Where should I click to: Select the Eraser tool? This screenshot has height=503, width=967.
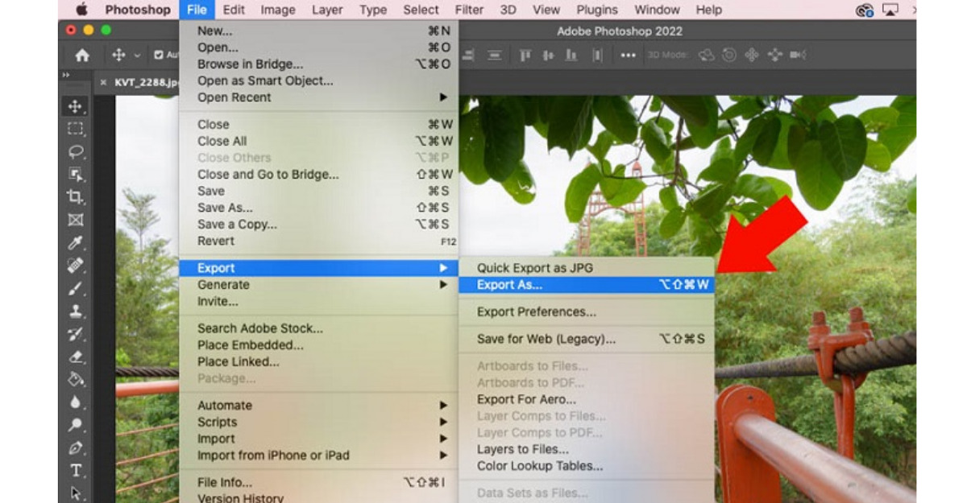(76, 357)
